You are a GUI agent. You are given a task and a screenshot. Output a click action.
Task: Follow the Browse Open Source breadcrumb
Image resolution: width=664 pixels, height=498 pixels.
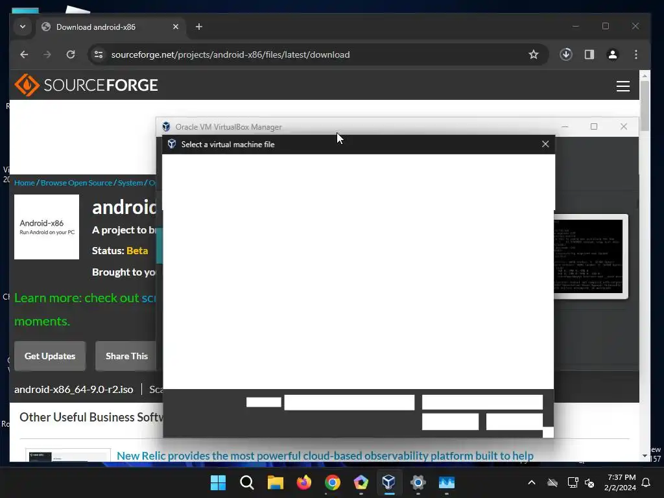pos(77,183)
